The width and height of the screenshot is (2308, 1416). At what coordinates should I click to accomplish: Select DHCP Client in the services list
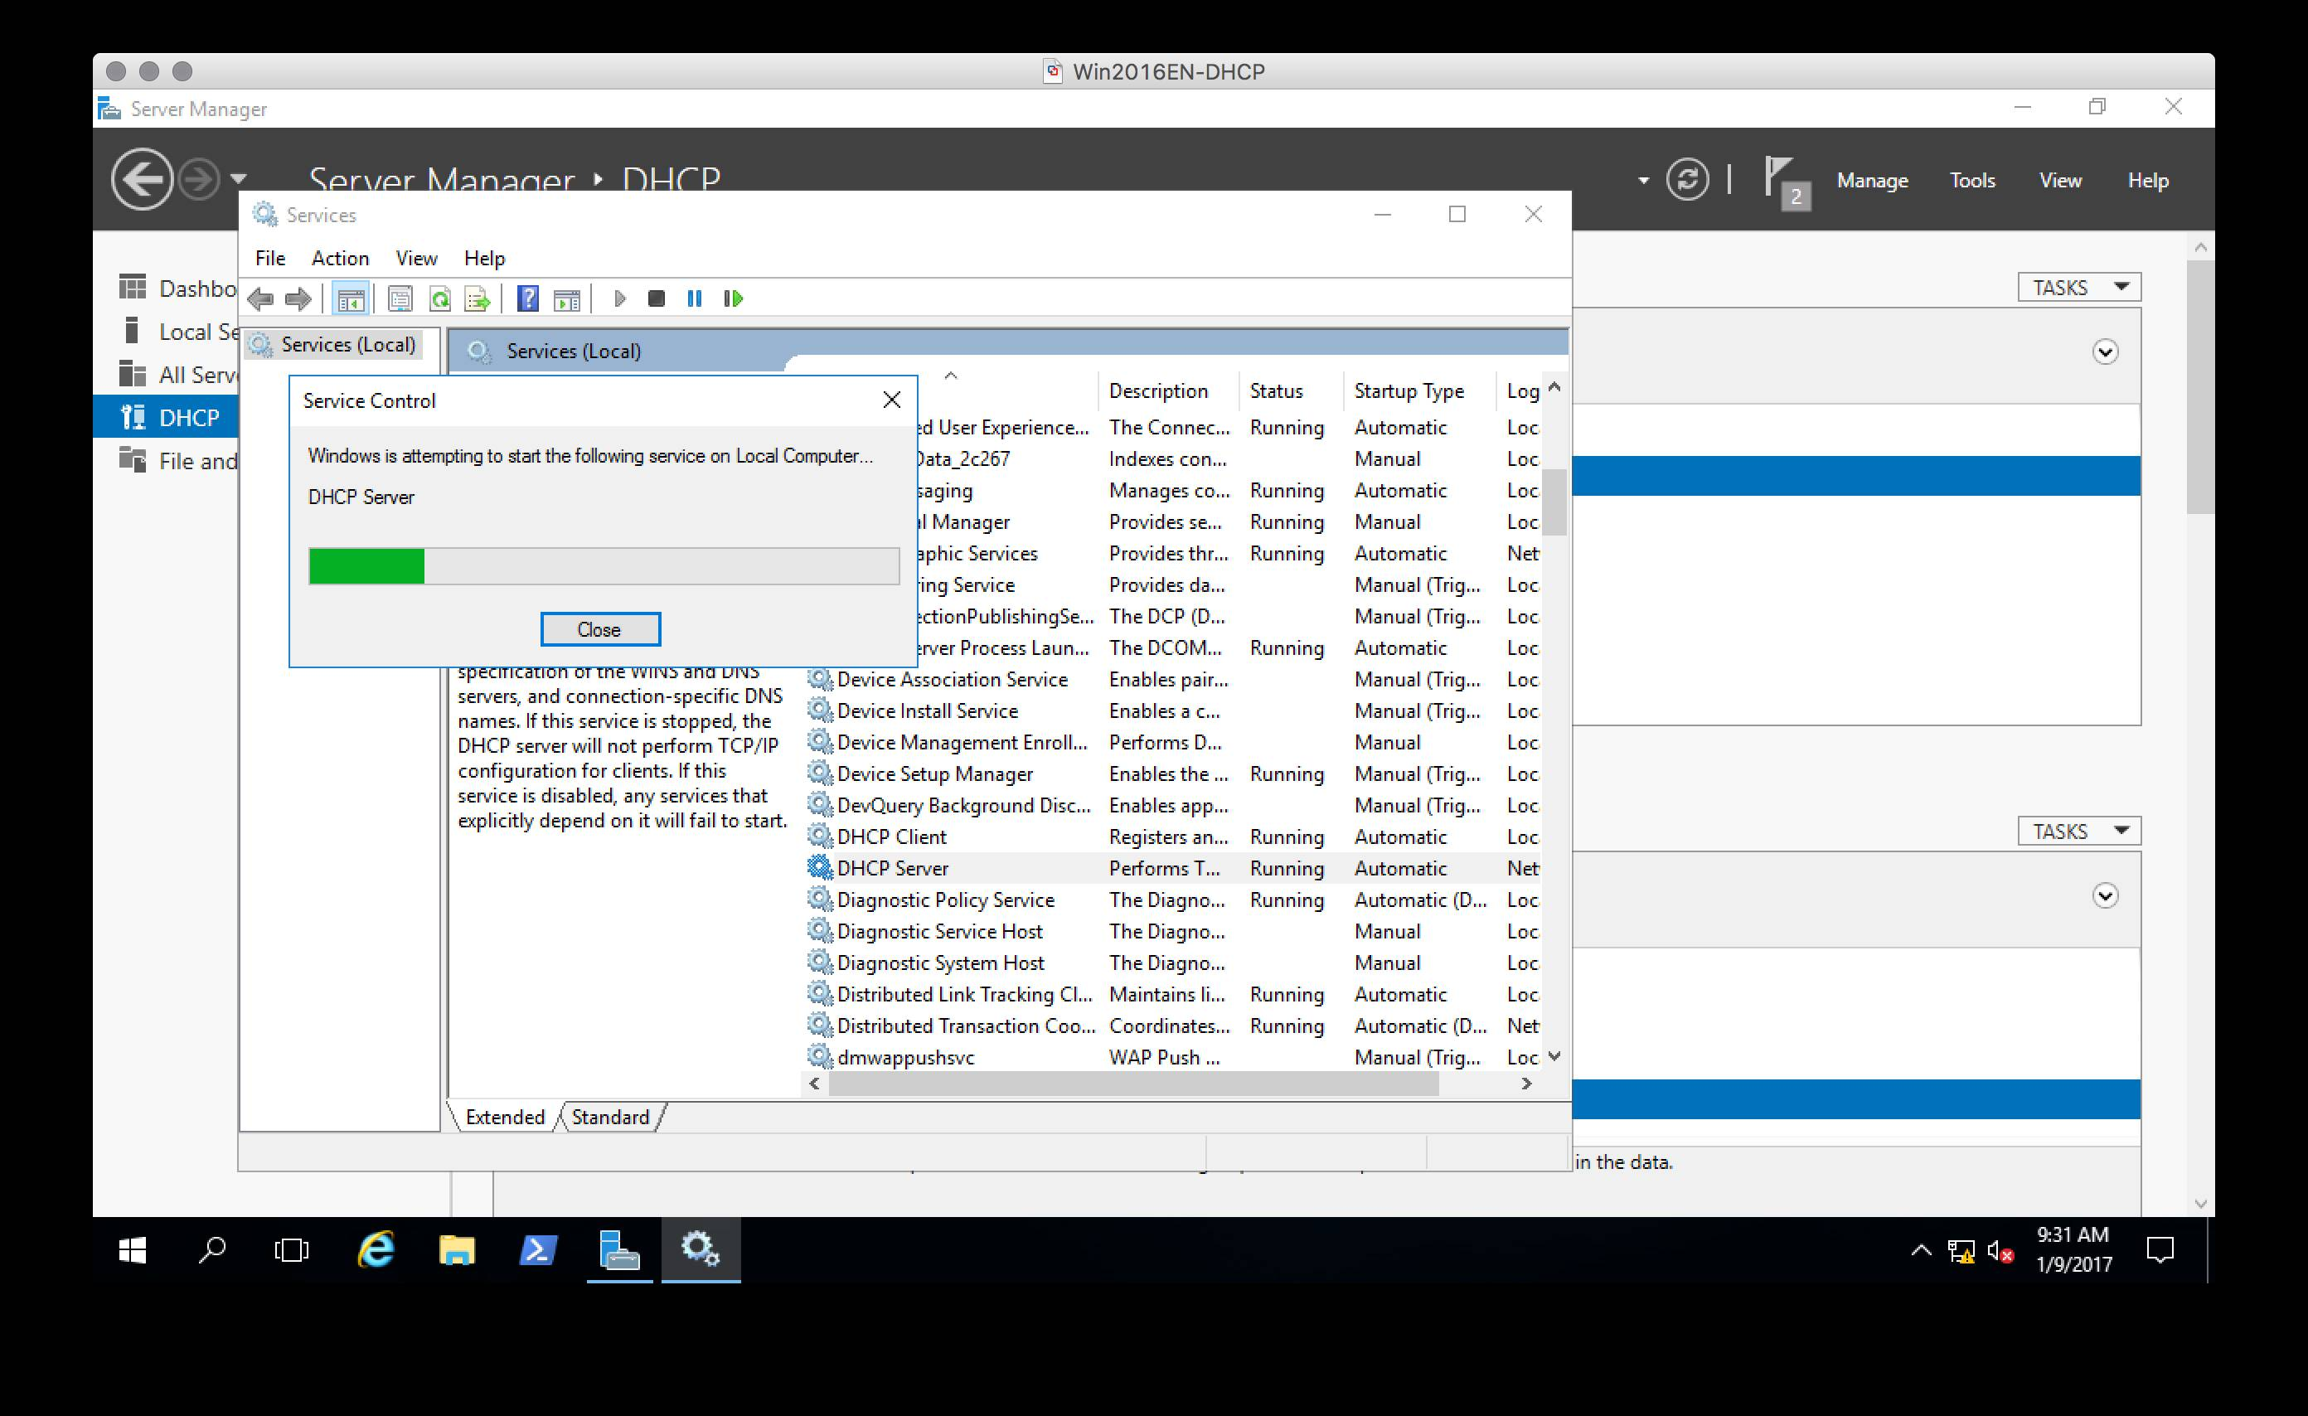tap(891, 837)
